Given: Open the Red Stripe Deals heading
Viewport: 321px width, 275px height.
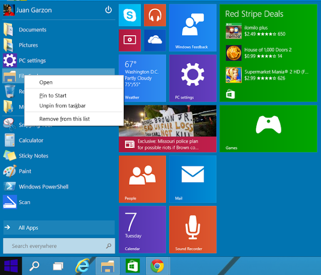Looking at the screenshot, I should tap(254, 14).
